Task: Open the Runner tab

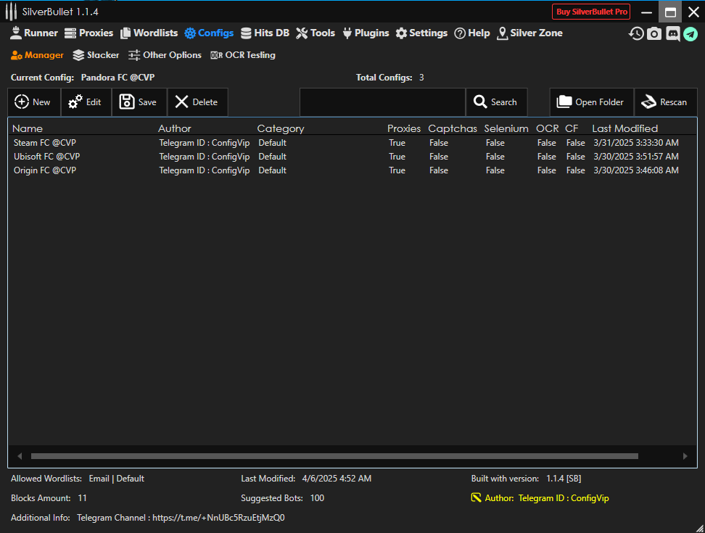Action: (x=34, y=33)
